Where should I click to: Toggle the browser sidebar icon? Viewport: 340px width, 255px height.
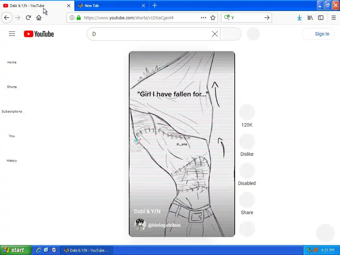(x=321, y=18)
